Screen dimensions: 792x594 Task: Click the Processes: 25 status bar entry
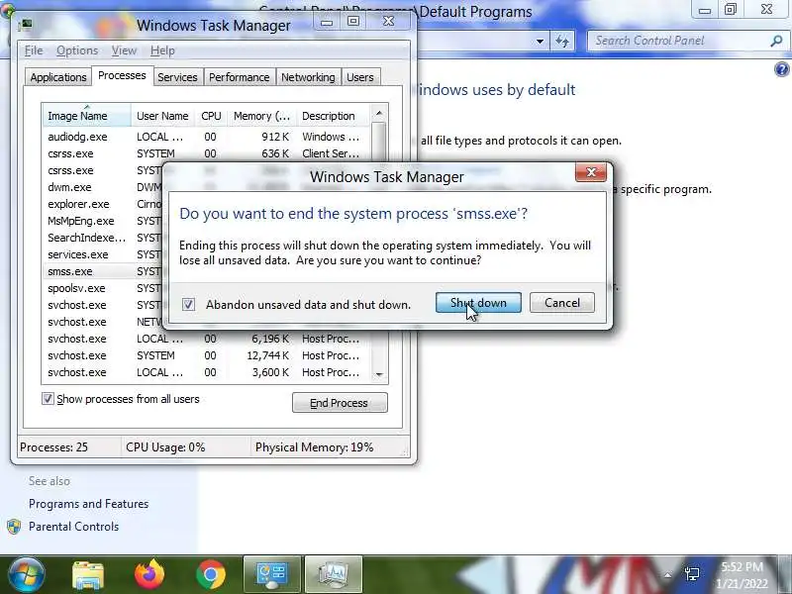pyautogui.click(x=53, y=447)
